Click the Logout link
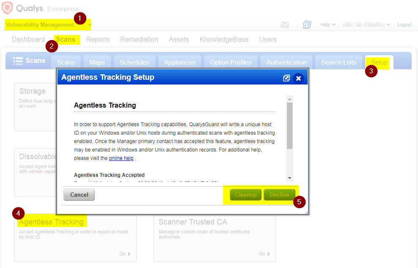This screenshot has height=268, width=418. [x=404, y=24]
